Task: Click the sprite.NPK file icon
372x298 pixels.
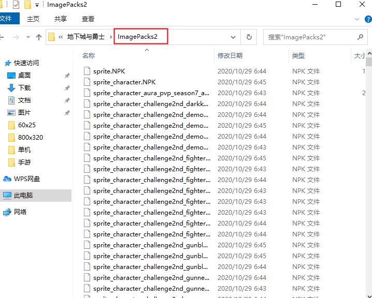Action: point(87,71)
